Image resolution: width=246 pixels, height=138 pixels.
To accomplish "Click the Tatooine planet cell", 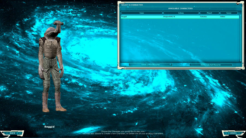I will [x=203, y=17].
